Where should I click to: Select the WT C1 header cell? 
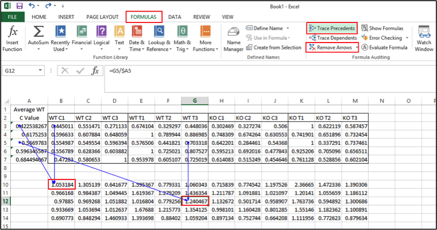coord(61,118)
